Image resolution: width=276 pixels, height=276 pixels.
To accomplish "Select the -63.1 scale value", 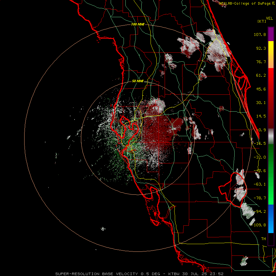I will pyautogui.click(x=260, y=184).
